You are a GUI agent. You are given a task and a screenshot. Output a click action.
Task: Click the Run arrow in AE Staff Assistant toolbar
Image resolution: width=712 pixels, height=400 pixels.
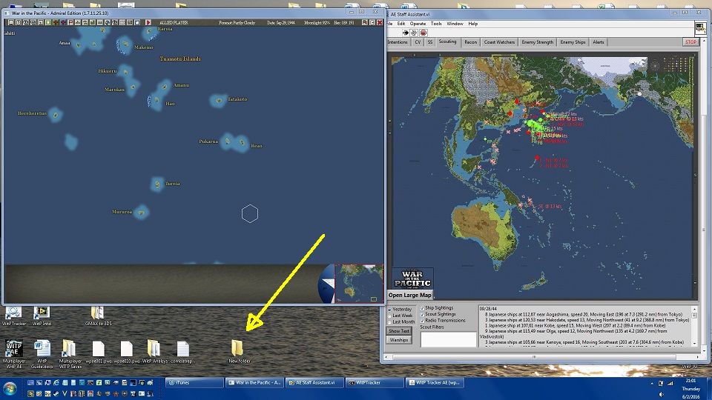(x=405, y=33)
